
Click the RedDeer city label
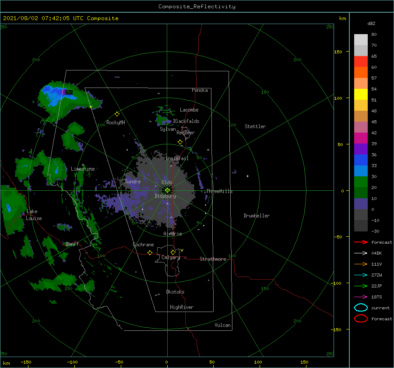[186, 133]
